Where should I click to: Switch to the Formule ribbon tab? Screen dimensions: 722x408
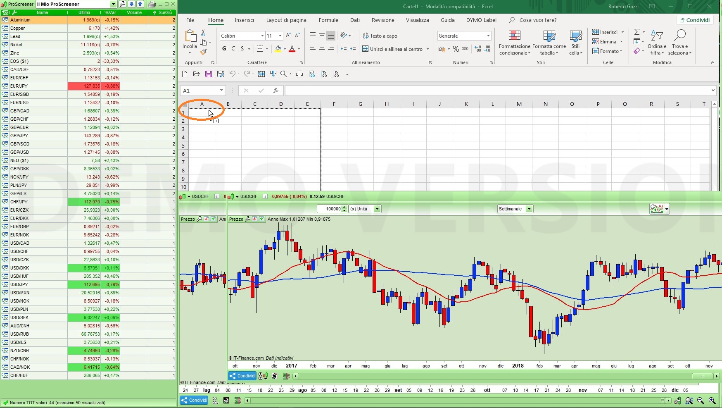tap(328, 20)
